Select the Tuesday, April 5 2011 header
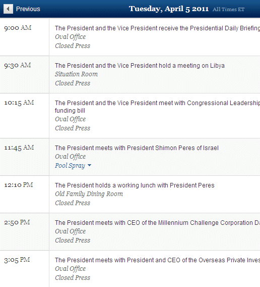This screenshot has width=260, height=287. click(x=169, y=9)
